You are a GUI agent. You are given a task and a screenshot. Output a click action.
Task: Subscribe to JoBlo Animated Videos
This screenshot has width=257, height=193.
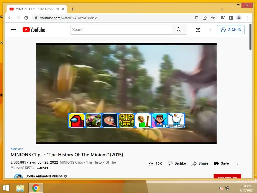coord(227,176)
